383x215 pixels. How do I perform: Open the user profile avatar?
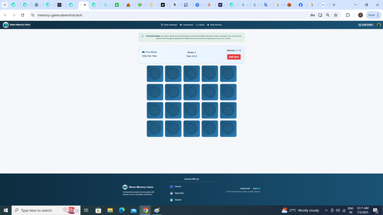379,25
